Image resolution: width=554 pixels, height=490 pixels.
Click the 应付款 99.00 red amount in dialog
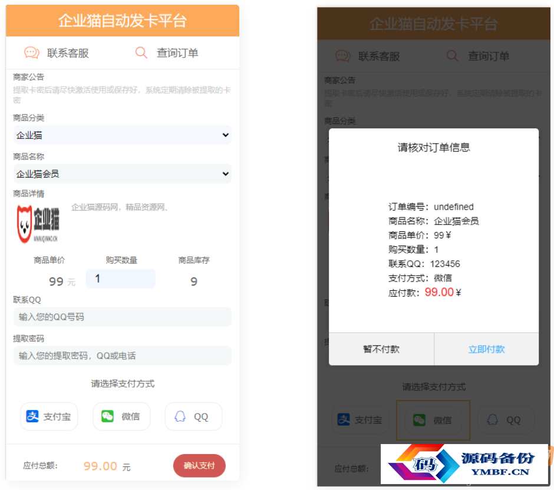(439, 292)
